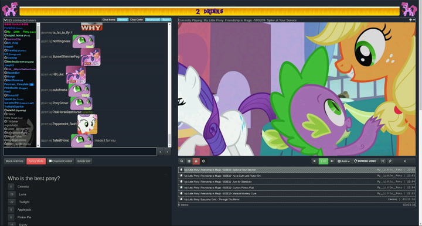Image resolution: width=422 pixels, height=226 pixels.
Task: Click Block referrers button
Action: [x=15, y=161]
